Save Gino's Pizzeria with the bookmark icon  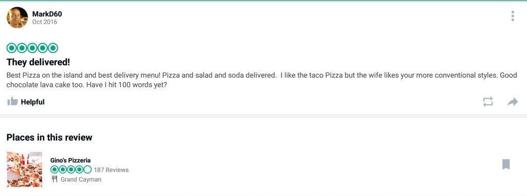coord(506,164)
